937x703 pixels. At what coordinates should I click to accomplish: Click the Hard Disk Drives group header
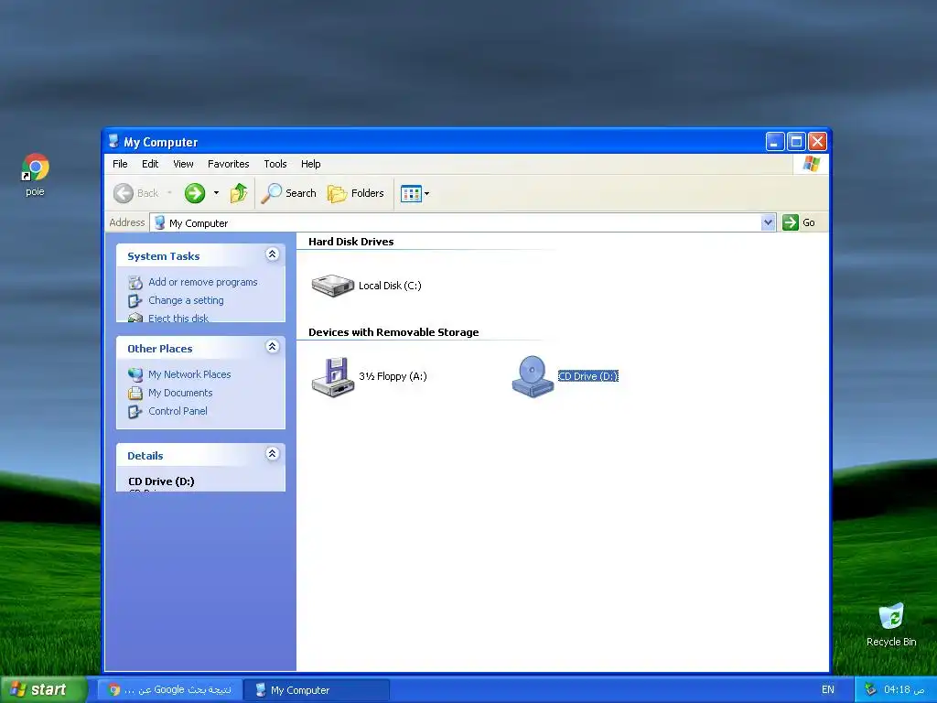click(x=350, y=242)
